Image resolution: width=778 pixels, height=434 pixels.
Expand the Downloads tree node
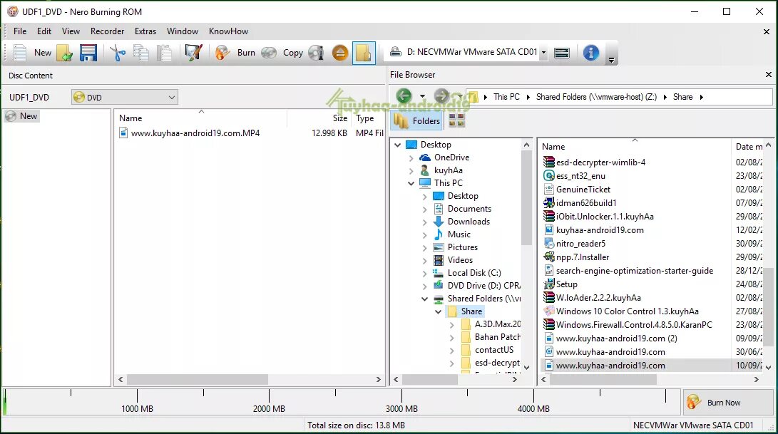click(424, 222)
